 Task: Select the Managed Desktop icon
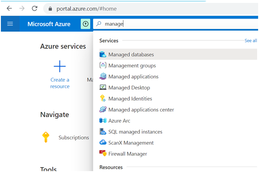[103, 87]
